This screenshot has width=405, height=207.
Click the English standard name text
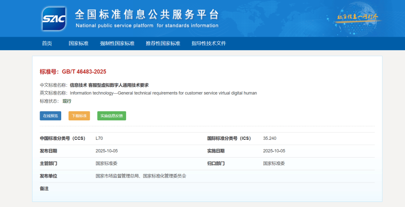(x=163, y=93)
